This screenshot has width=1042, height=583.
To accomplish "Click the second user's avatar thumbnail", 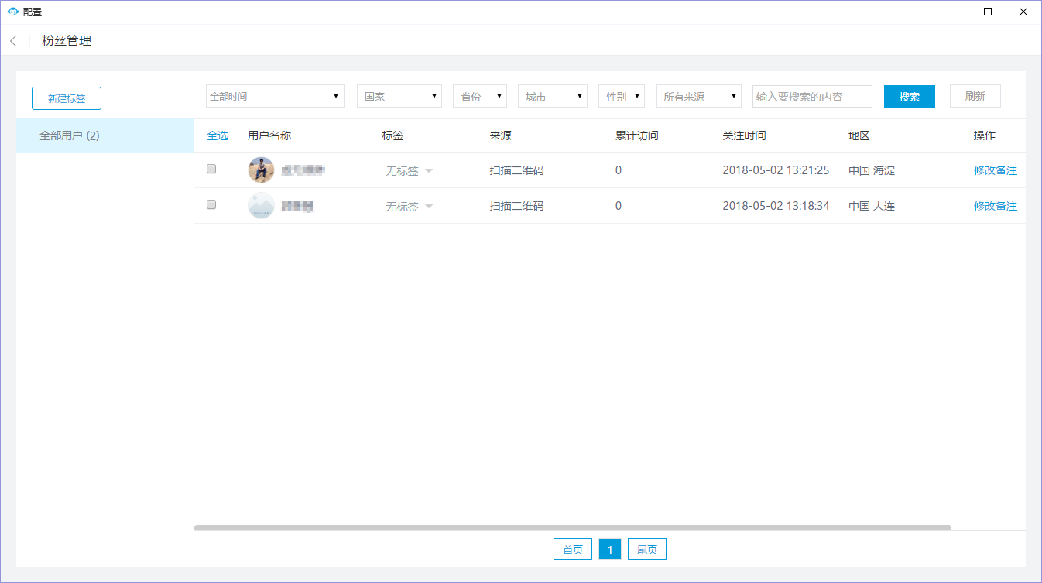I will pos(261,205).
